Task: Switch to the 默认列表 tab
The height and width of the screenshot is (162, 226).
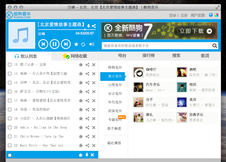Action: (x=29, y=56)
